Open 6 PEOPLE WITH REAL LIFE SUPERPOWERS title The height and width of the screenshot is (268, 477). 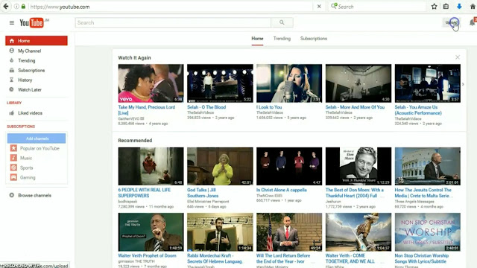pos(144,193)
